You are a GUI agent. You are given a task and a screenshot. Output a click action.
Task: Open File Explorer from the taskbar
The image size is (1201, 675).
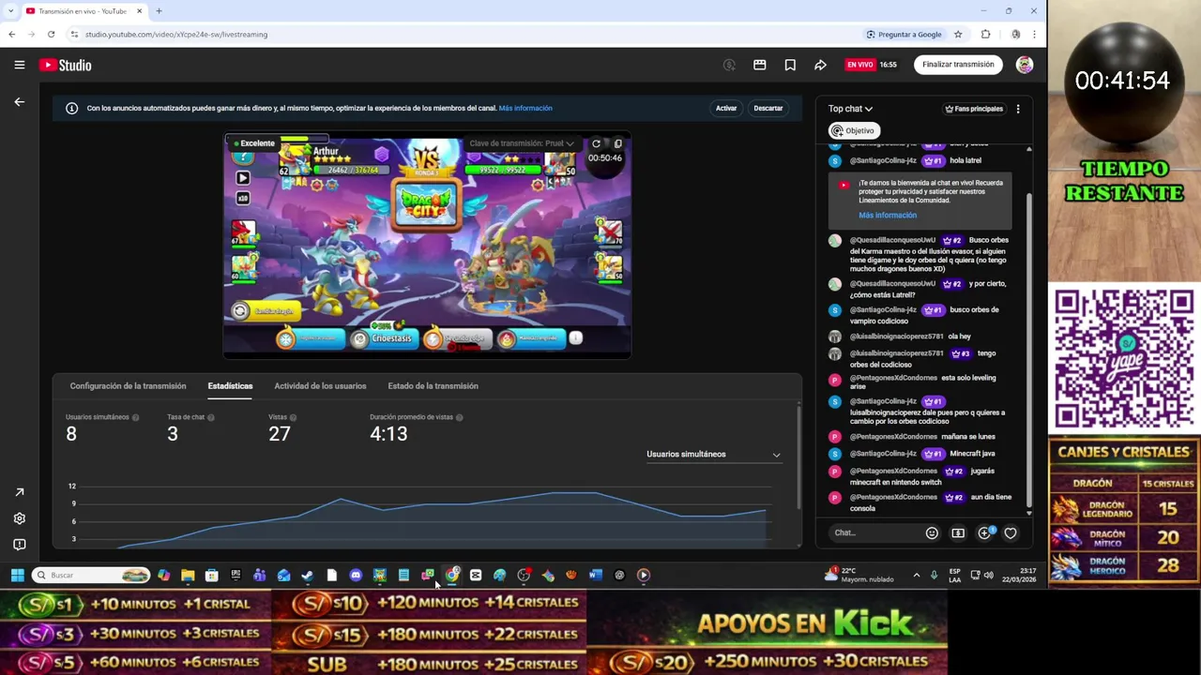188,575
